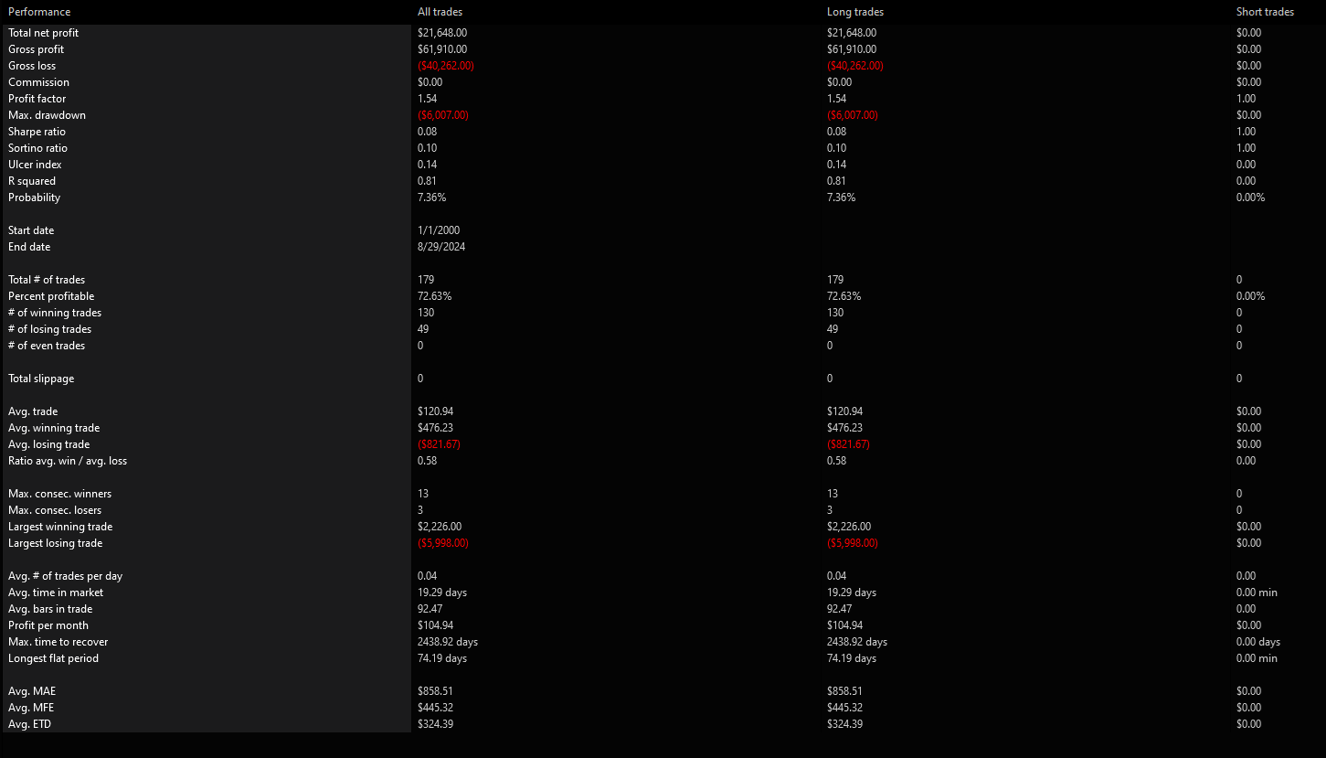Select the Avg. trade row label

(33, 411)
